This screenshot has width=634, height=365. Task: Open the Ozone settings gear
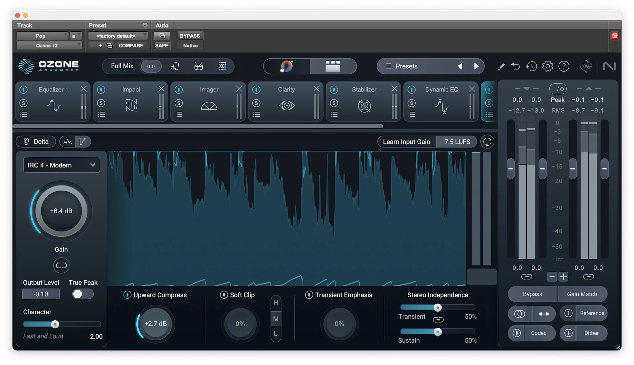pos(547,66)
